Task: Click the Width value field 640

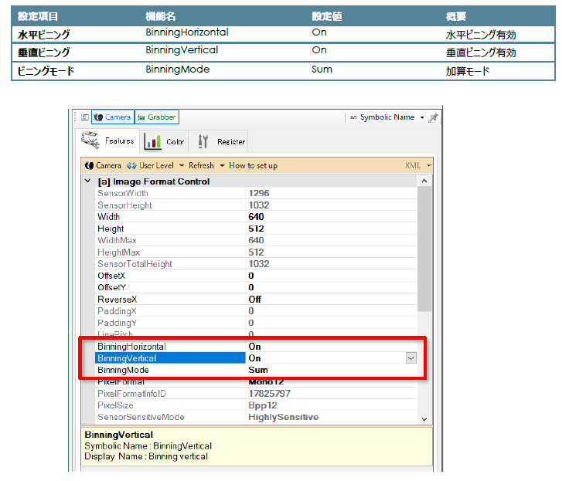Action: tap(256, 217)
